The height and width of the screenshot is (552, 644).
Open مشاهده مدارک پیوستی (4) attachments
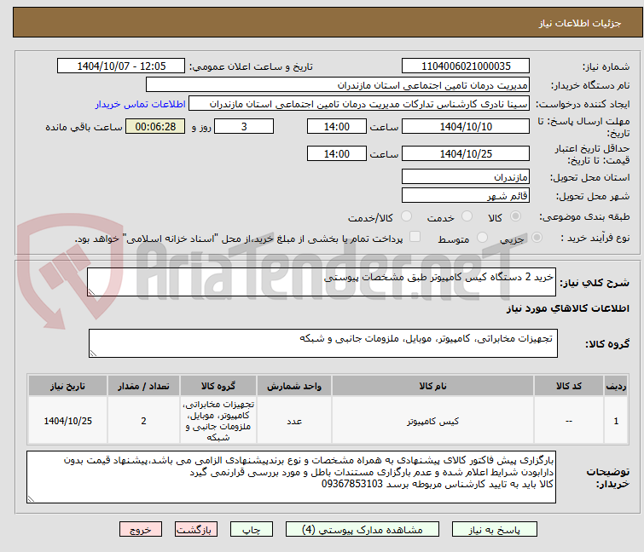point(363,530)
